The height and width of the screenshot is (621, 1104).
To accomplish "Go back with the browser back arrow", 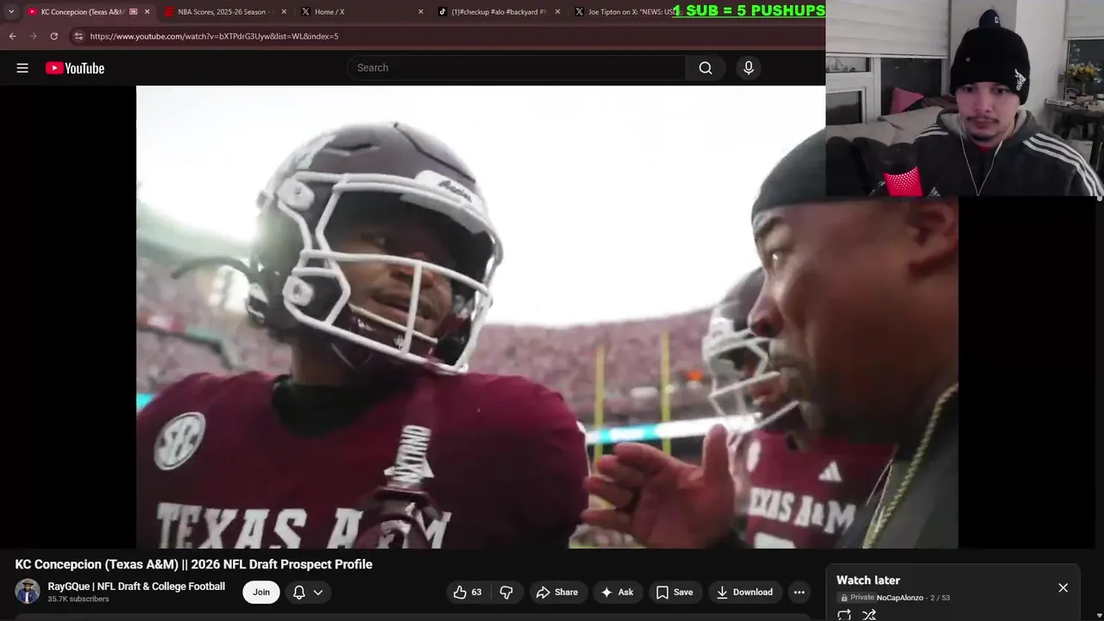I will [12, 36].
